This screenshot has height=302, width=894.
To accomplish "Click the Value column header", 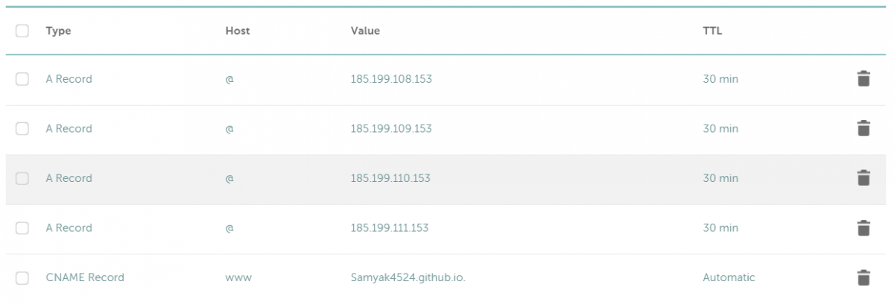I will [365, 31].
